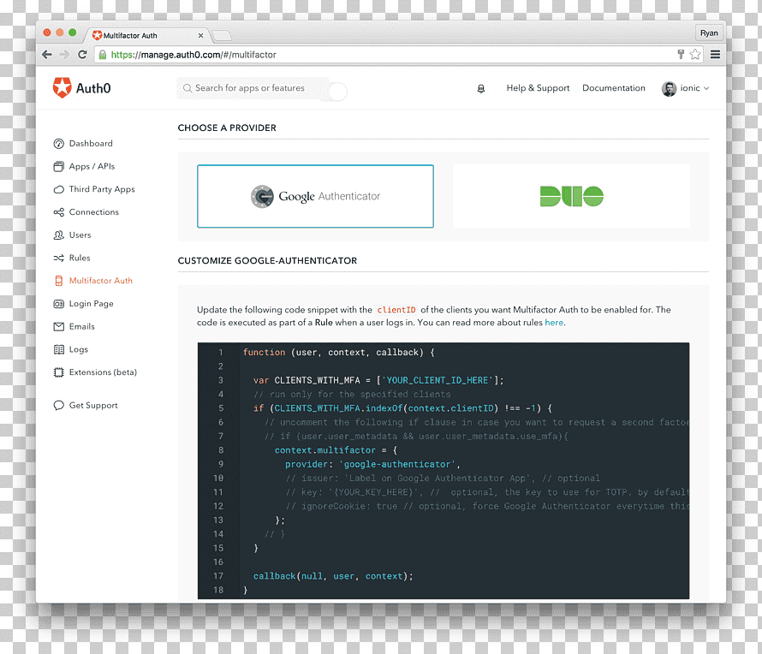Click the Connections share icon

[x=58, y=212]
